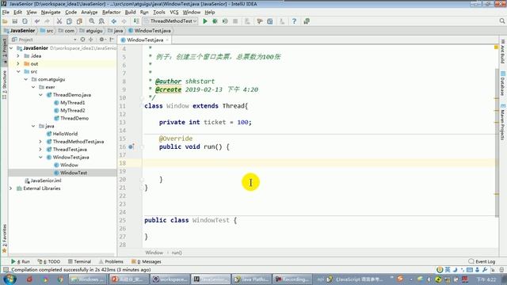Open Project panel settings gear

[x=101, y=40]
